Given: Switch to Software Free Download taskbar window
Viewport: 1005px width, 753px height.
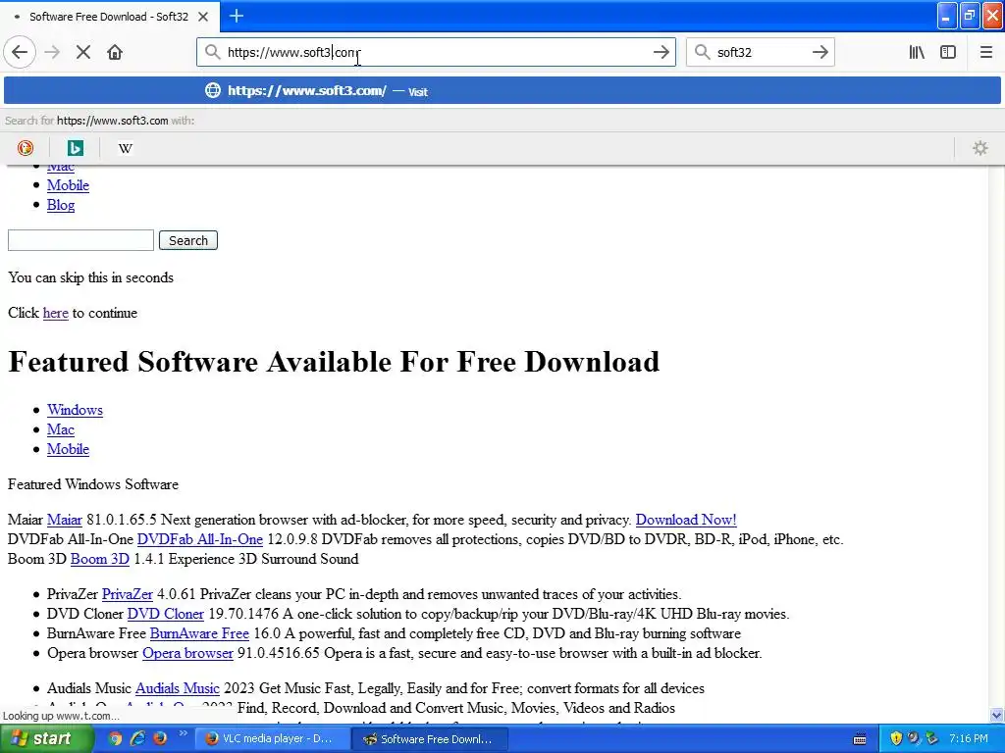Looking at the screenshot, I should pyautogui.click(x=430, y=739).
